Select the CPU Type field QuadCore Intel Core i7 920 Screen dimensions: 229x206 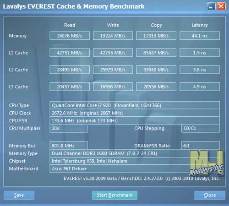point(135,105)
